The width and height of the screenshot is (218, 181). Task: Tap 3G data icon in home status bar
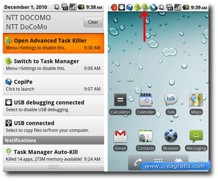[x=169, y=7]
